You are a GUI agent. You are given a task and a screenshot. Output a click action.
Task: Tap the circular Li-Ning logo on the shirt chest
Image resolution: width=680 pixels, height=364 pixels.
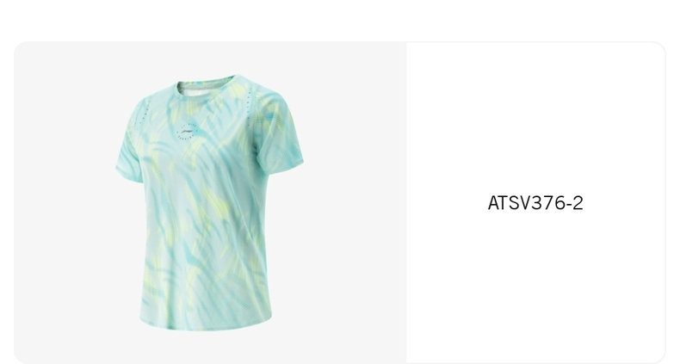188,130
